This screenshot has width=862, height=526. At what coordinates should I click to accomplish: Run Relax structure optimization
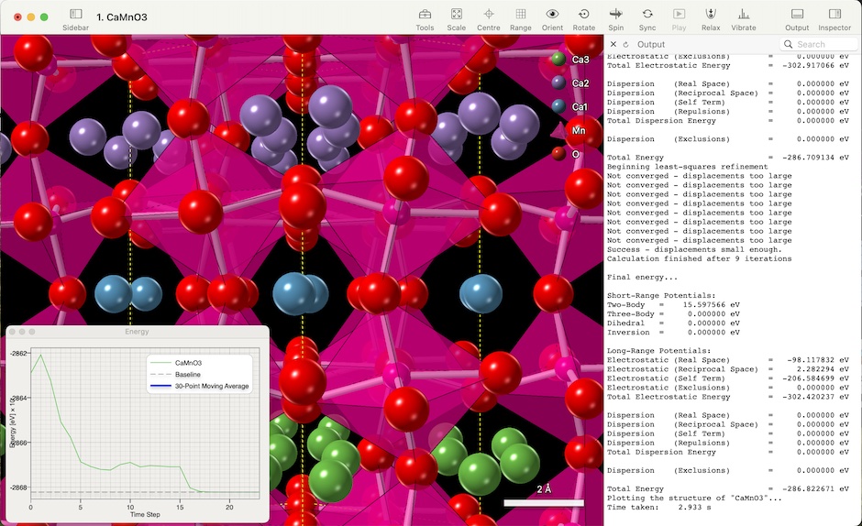click(x=710, y=15)
